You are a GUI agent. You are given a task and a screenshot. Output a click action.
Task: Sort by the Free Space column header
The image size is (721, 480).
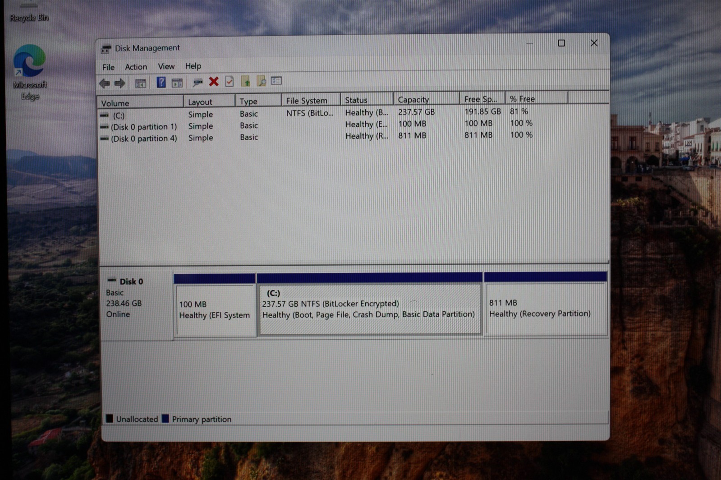click(x=482, y=99)
